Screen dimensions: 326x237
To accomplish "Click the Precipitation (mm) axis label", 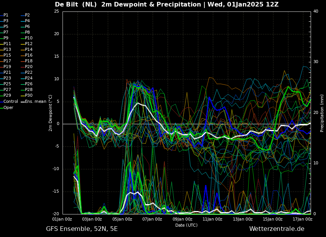I will 322,113.
